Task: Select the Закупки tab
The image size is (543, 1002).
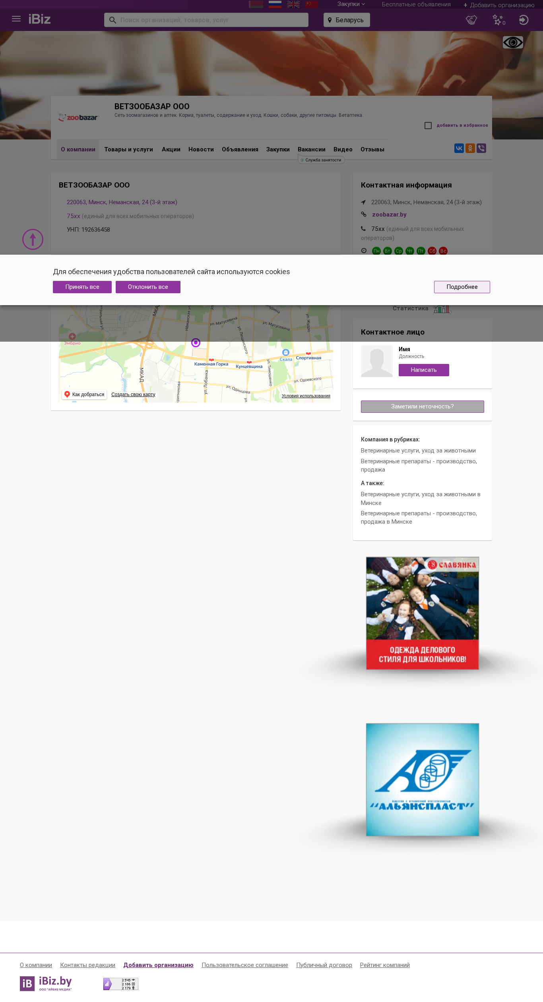Action: pos(278,149)
